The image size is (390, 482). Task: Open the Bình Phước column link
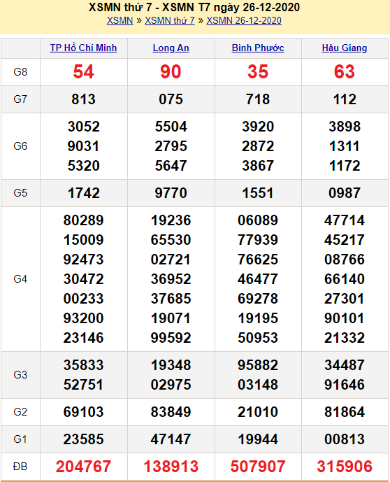click(x=258, y=48)
